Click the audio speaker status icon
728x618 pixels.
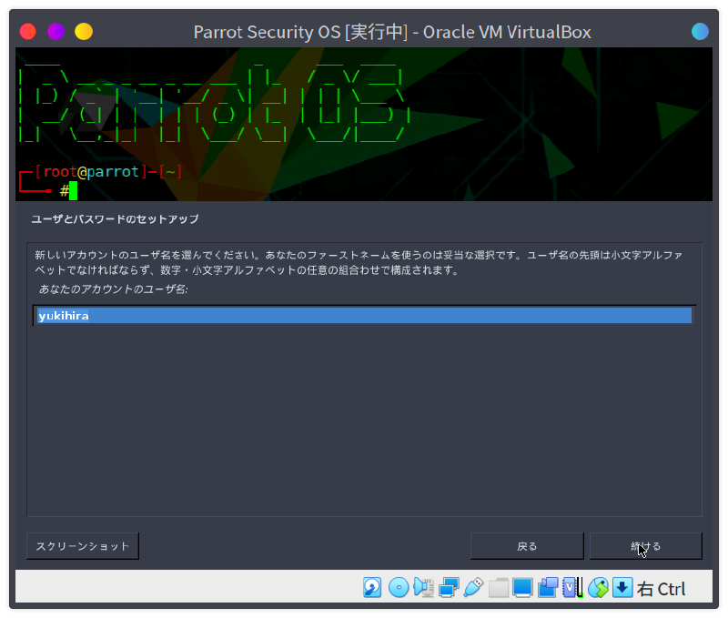(423, 587)
